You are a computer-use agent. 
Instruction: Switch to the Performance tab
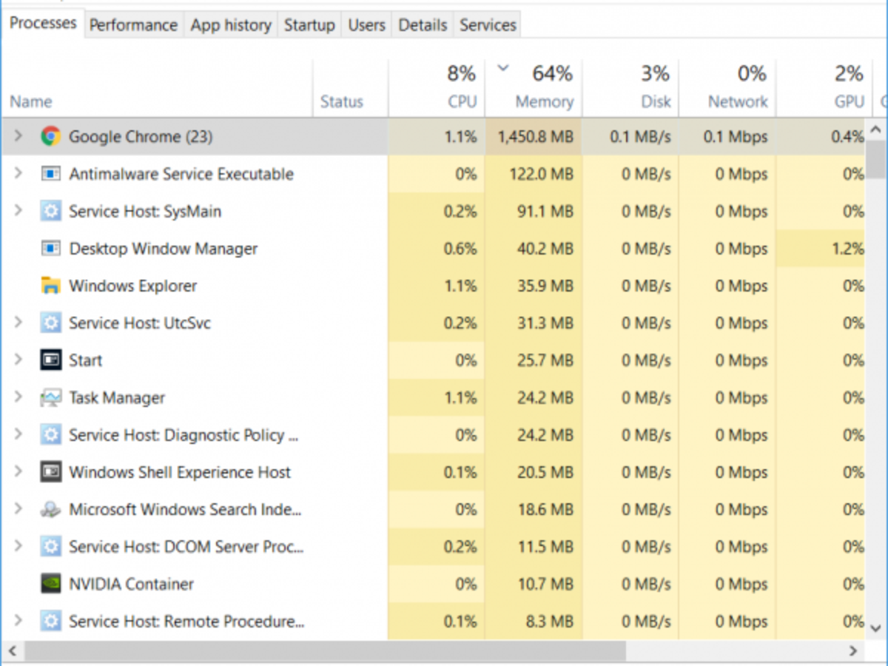click(133, 25)
